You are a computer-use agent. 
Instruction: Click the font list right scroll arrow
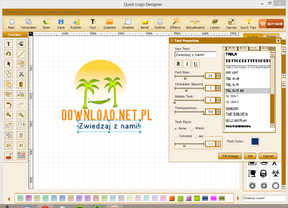(x=274, y=48)
